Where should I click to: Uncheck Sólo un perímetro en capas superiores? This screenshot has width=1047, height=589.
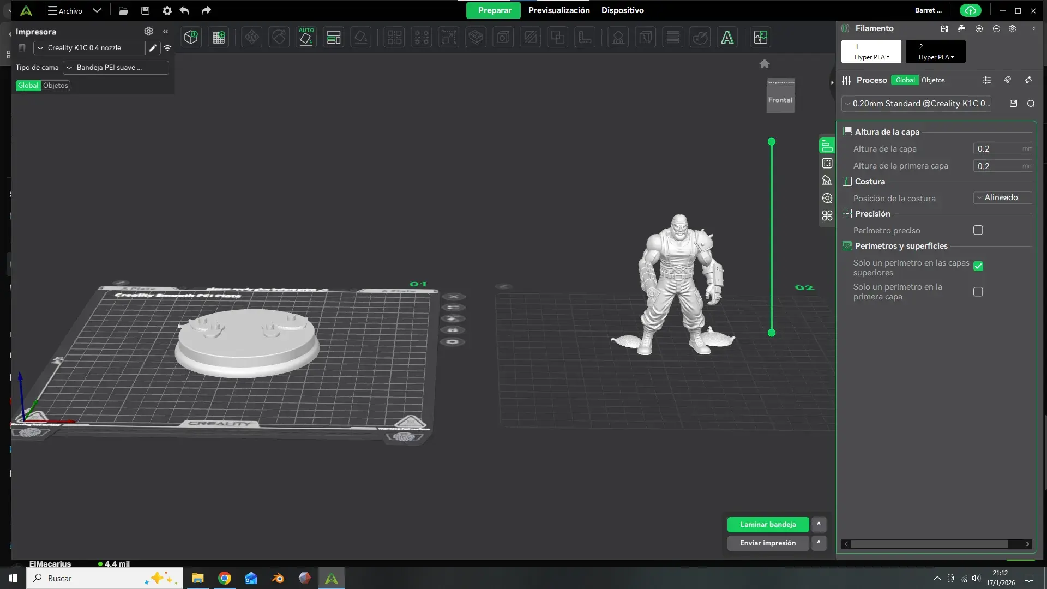click(978, 266)
